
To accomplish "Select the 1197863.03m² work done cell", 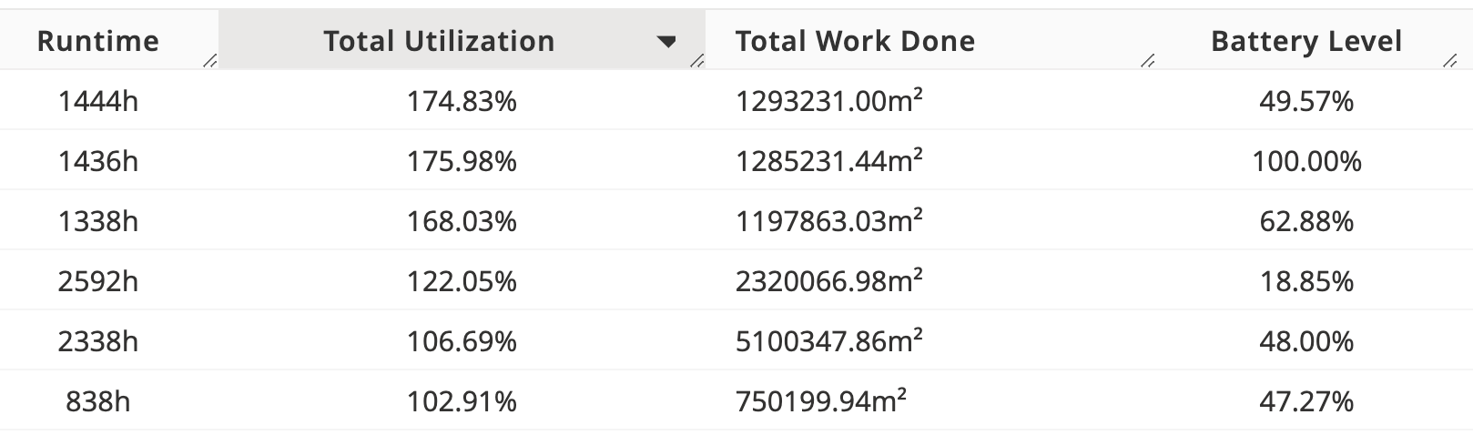I will [x=828, y=221].
